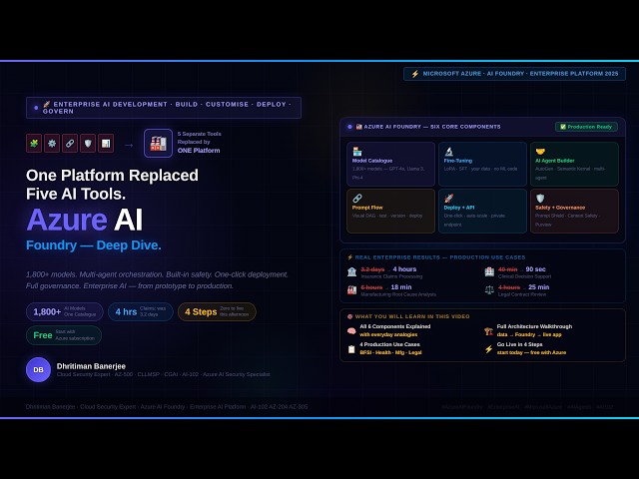Click the '4 hours' insurance claims result

[x=404, y=269]
